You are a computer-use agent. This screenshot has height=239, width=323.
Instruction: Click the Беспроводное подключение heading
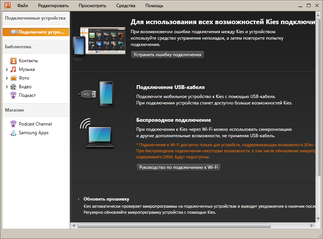174,120
